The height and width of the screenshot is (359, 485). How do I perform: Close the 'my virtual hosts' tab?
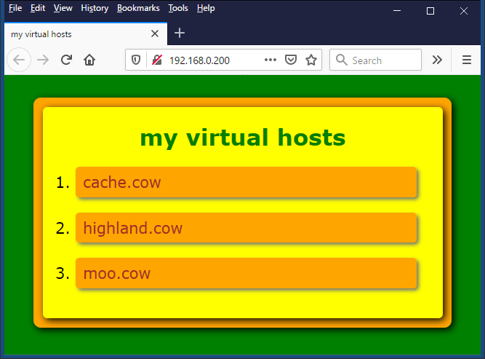154,33
